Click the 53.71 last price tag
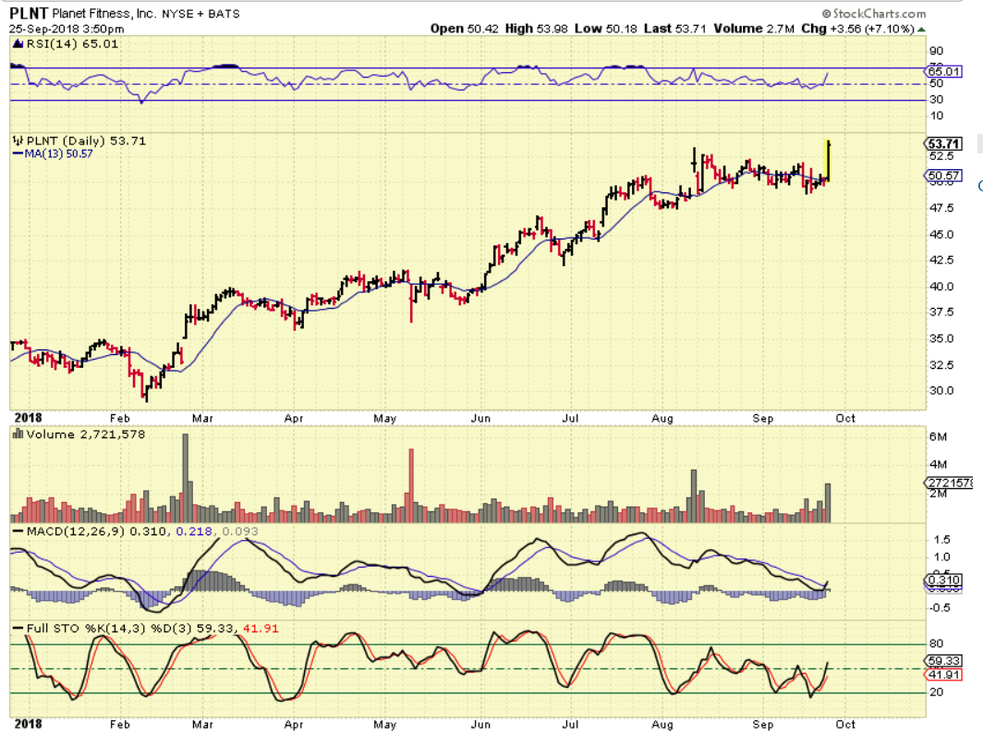 [943, 143]
